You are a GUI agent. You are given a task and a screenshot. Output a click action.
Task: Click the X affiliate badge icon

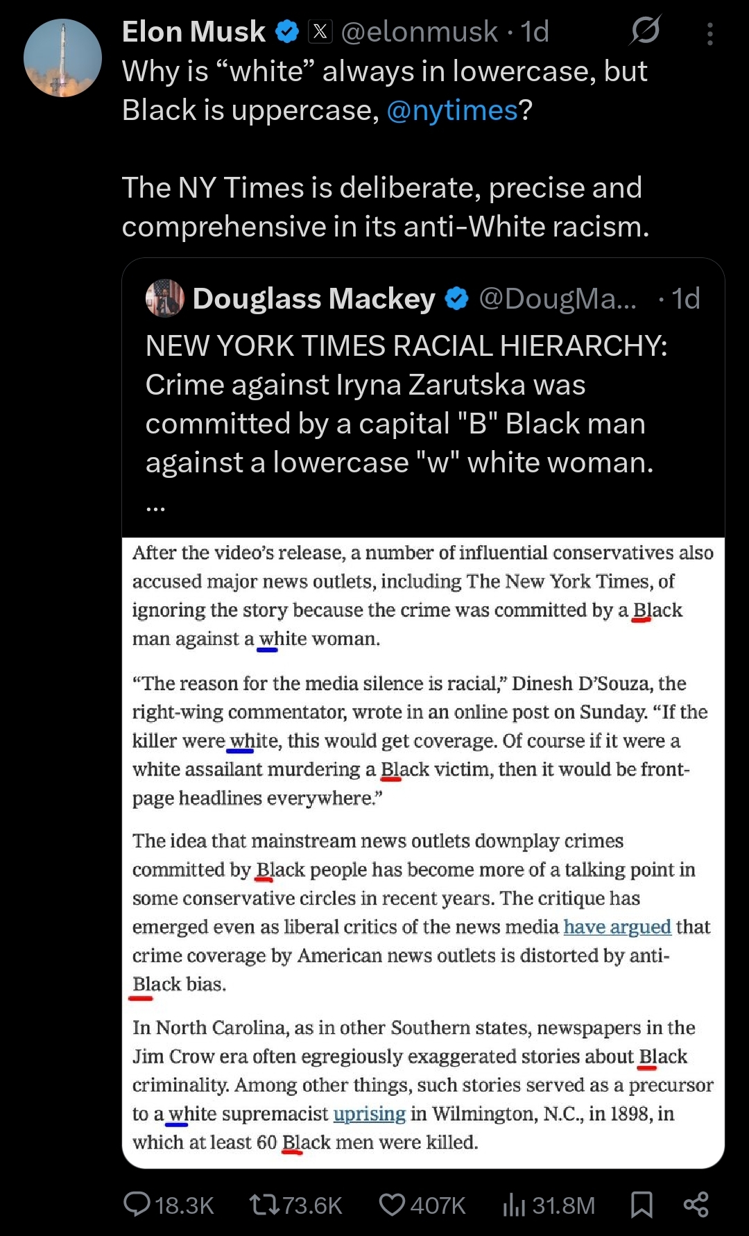pyautogui.click(x=320, y=31)
